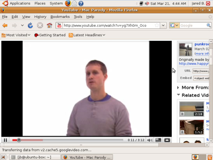Click the stop loading button
This screenshot has height=160, width=213.
click(x=40, y=25)
